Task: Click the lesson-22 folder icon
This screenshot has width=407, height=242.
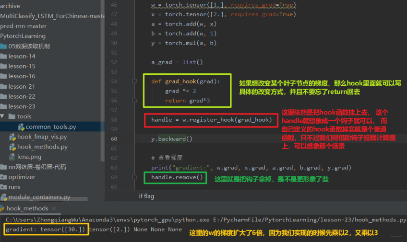Action: click(3, 97)
